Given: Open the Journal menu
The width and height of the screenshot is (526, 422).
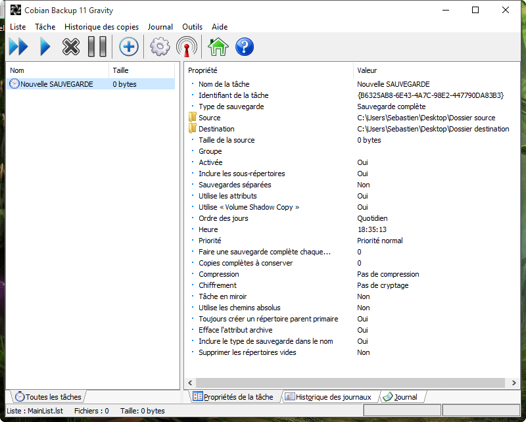Looking at the screenshot, I should pos(160,27).
